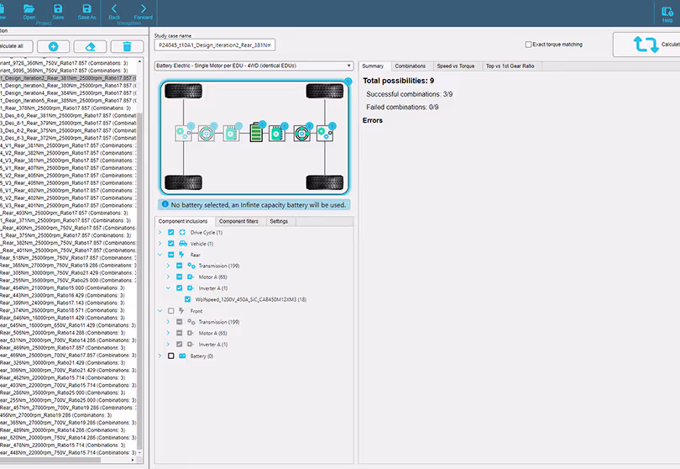
Task: Click the big Calculate arrows icon
Action: 646,45
